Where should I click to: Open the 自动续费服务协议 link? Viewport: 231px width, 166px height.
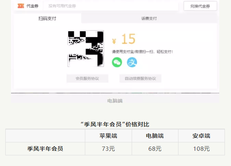click(140, 78)
